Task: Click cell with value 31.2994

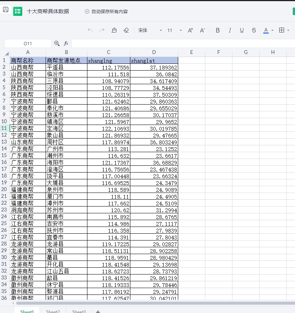Action: pos(154,210)
